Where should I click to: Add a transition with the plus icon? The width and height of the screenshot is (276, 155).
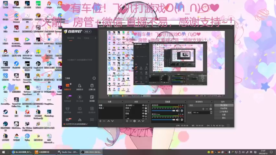click(203, 109)
